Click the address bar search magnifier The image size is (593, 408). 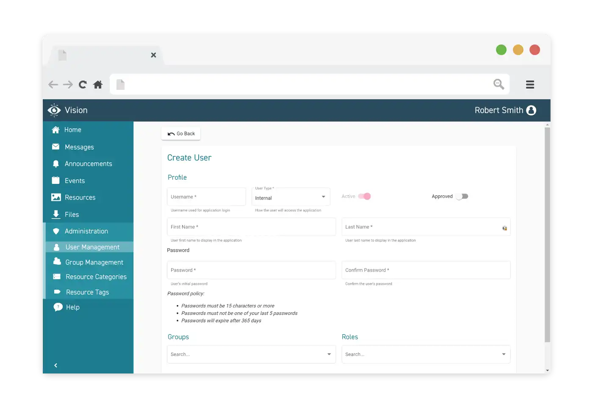499,84
